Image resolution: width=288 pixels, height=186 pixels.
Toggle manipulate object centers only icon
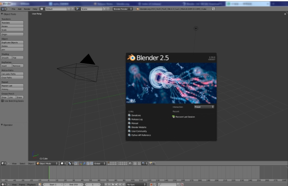point(76,163)
